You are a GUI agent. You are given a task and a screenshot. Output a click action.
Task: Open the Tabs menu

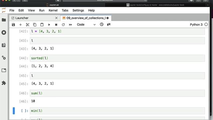tap(65, 10)
